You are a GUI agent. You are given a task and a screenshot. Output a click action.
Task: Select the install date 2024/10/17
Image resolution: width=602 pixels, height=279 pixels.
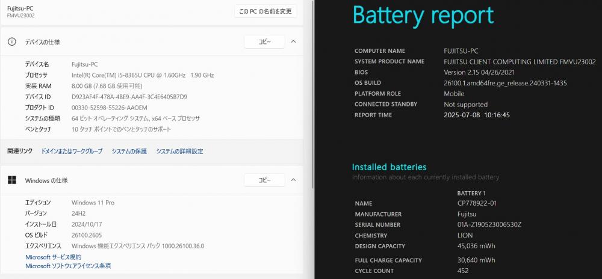pyautogui.click(x=87, y=224)
